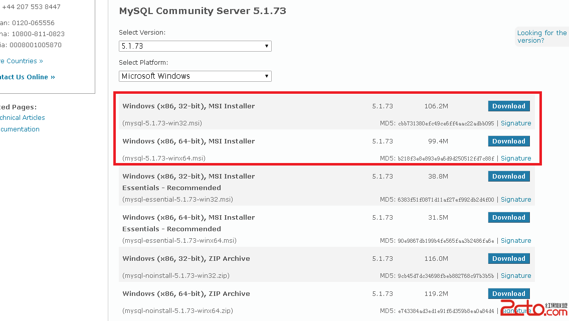Download the mysql-noinstall-5.1.73-win32.zip archive
The width and height of the screenshot is (569, 321).
[509, 258]
